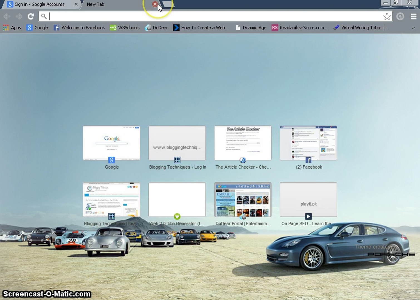Open the Readability-Score.com bookmark
This screenshot has width=420, height=300.
click(300, 28)
